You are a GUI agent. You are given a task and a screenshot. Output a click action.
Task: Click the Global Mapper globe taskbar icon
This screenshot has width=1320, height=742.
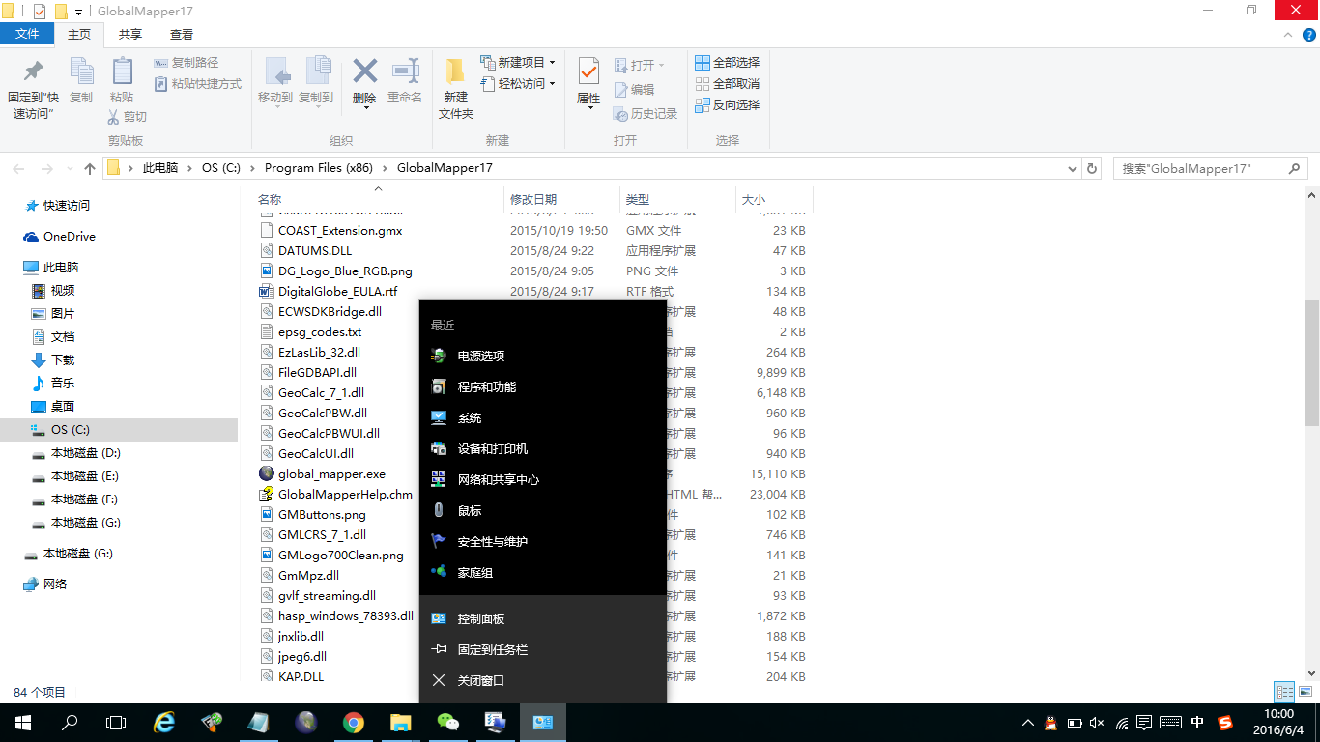(306, 722)
